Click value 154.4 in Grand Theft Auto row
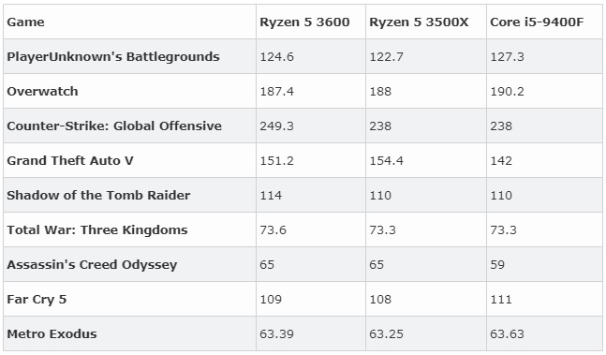Image resolution: width=606 pixels, height=355 pixels. pos(387,161)
